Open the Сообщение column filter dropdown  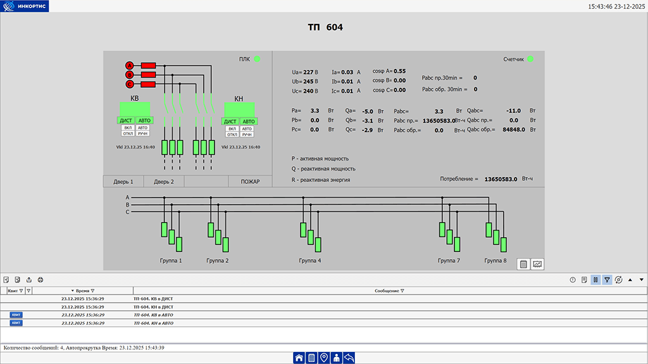click(402, 291)
